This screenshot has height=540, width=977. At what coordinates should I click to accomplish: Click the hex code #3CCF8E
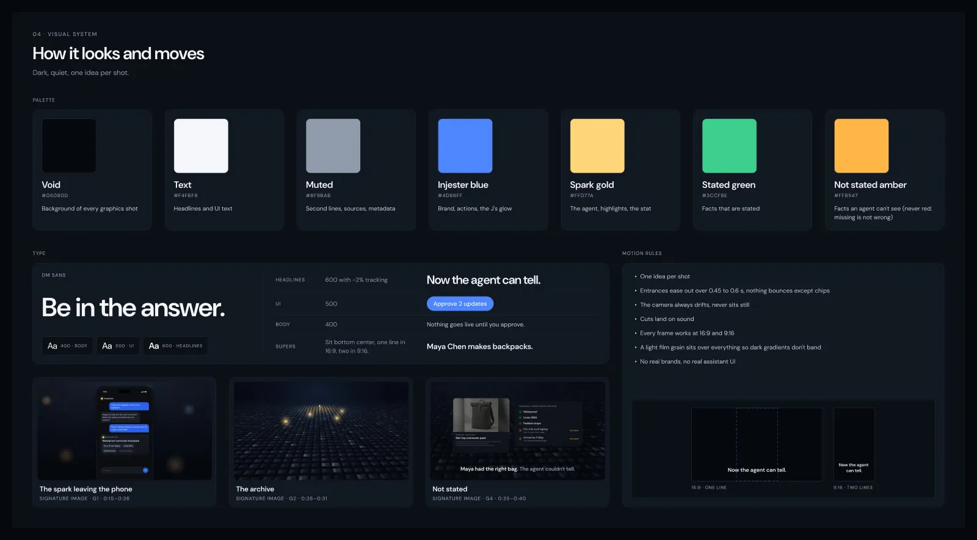[x=714, y=196]
